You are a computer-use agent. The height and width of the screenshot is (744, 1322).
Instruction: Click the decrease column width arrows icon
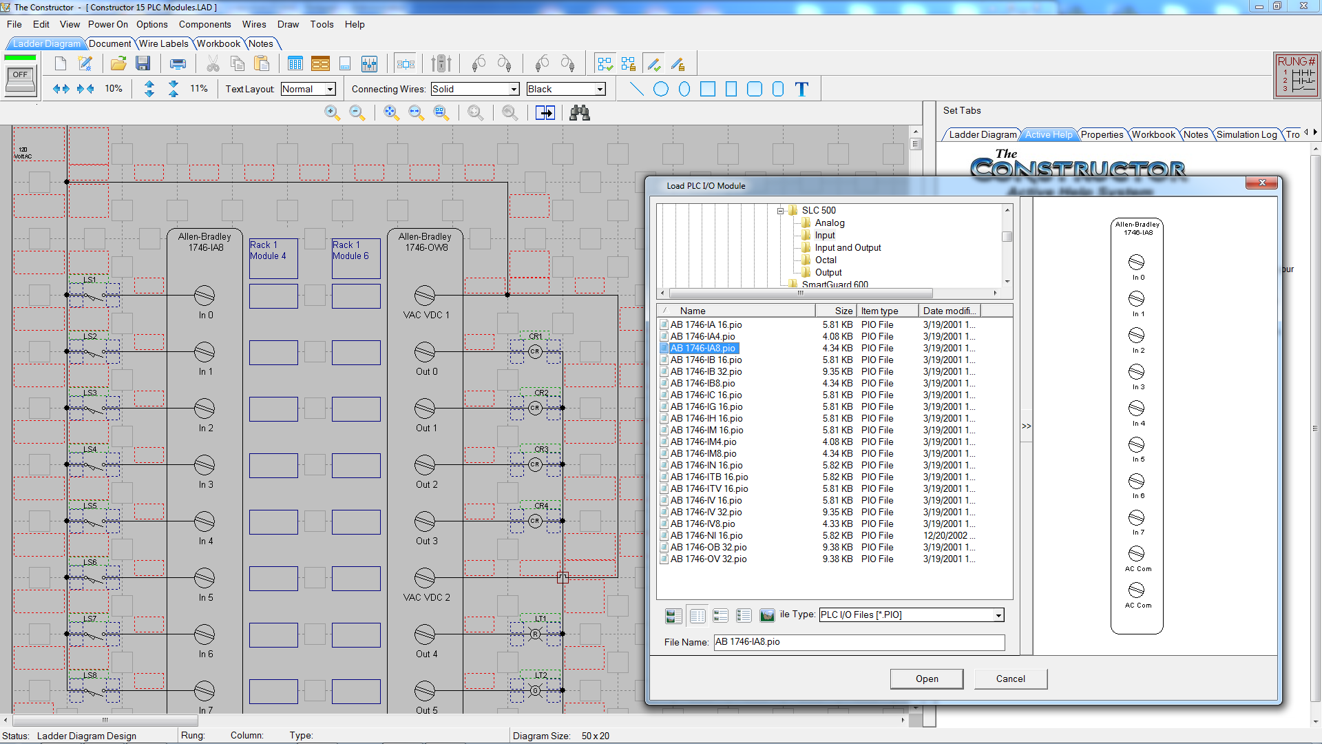click(85, 89)
